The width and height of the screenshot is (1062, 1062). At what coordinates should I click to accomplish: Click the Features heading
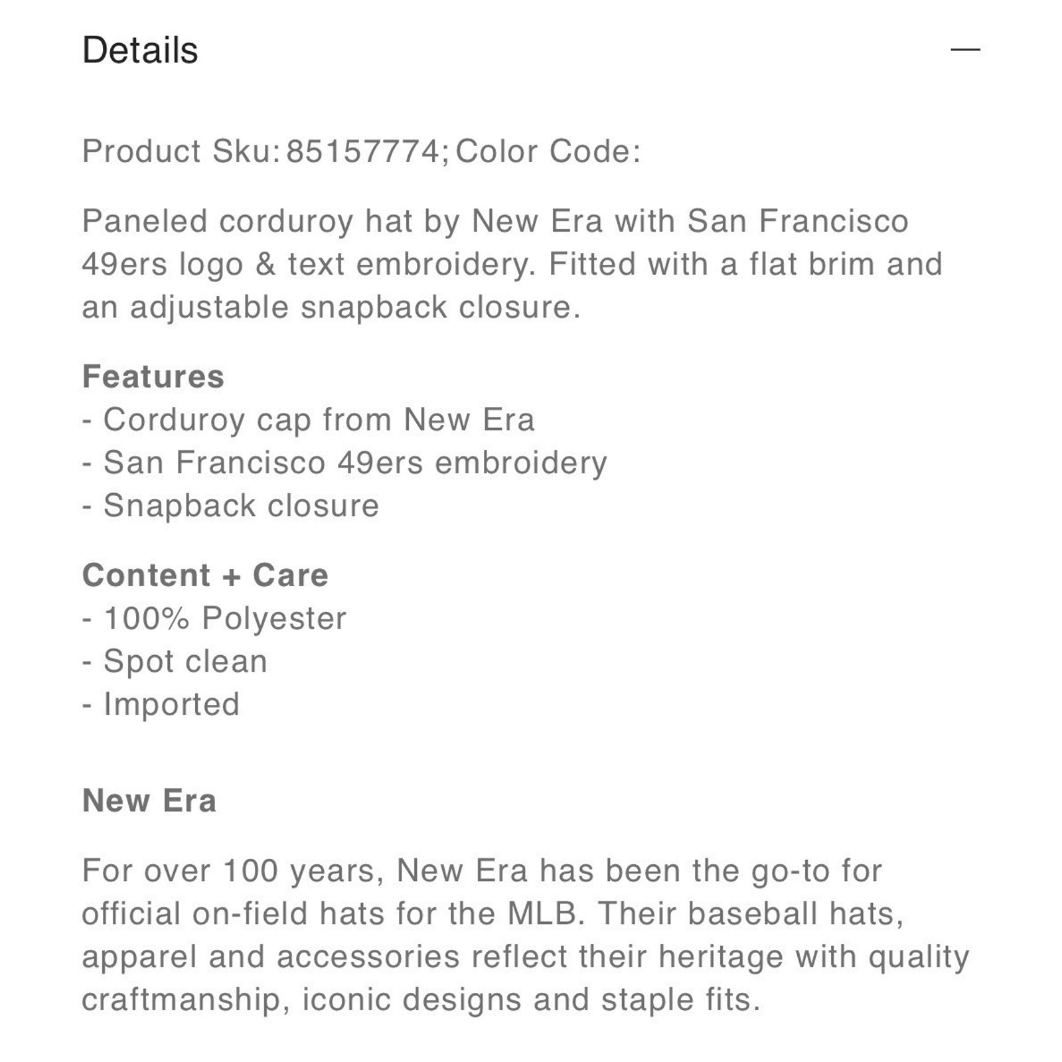[153, 376]
